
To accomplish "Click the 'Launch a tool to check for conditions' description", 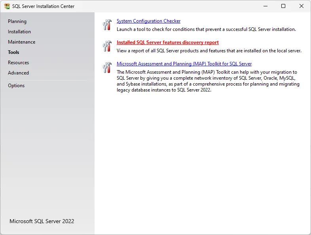I will click(x=206, y=29).
